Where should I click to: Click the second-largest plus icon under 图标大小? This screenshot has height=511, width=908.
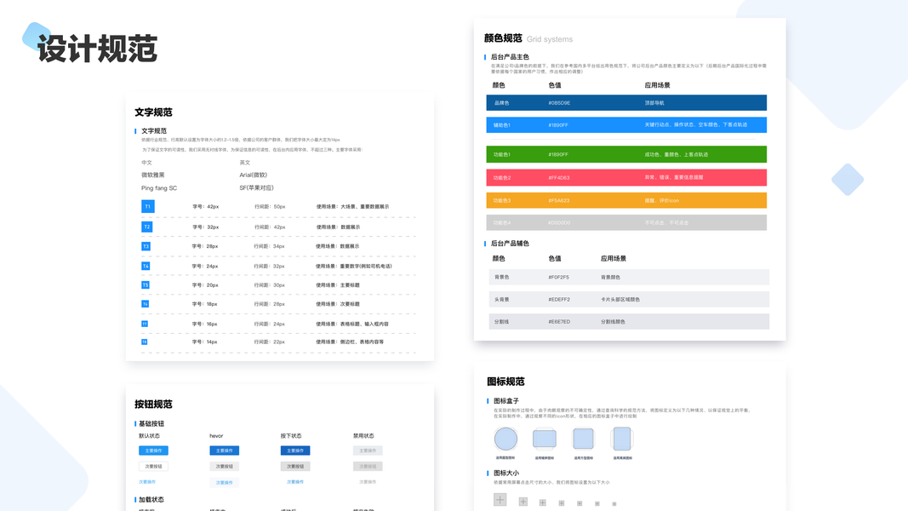(x=523, y=502)
